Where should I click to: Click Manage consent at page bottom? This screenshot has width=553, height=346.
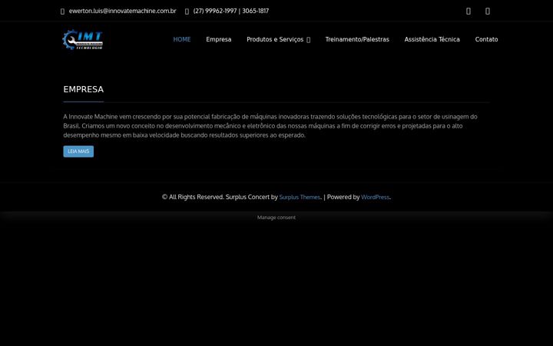point(276,218)
